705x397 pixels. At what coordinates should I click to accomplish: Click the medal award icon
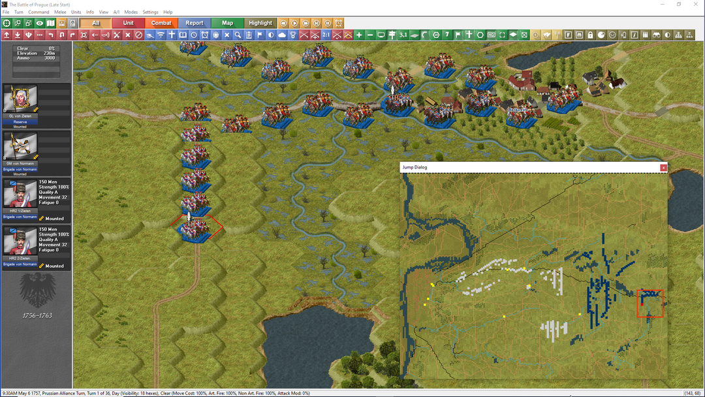[x=292, y=35]
